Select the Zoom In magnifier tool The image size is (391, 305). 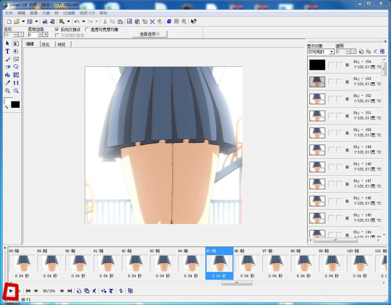(7, 91)
